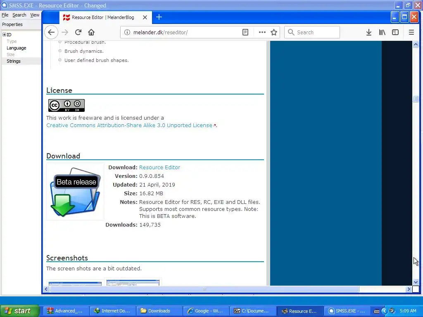The width and height of the screenshot is (423, 317).
Task: Switch to the Downloads folder taskbar button
Action: tap(159, 311)
